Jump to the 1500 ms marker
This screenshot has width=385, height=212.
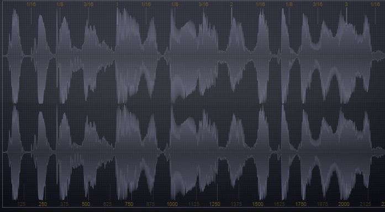point(258,204)
